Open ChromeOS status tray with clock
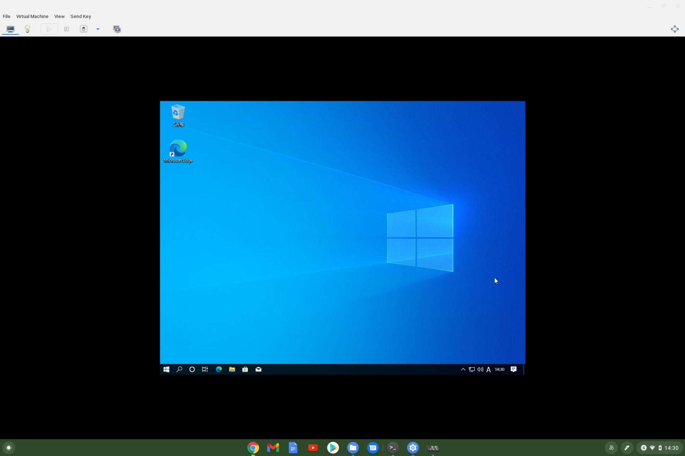This screenshot has height=456, width=685. point(659,447)
